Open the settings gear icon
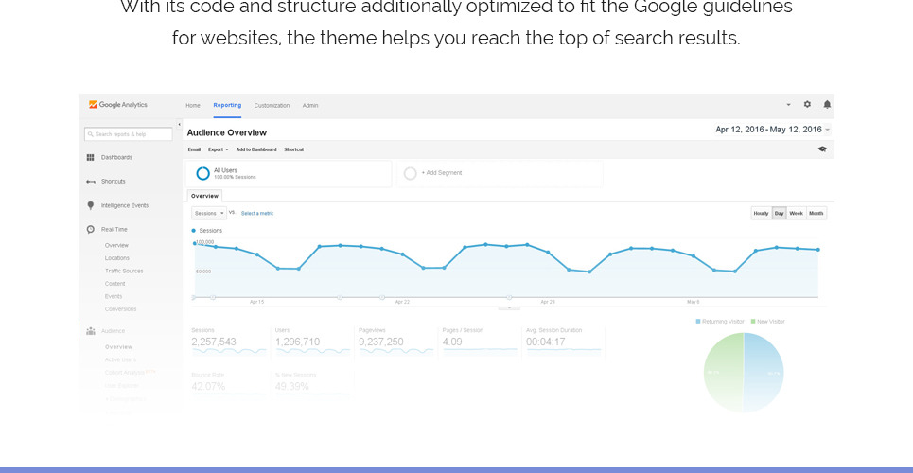Screen dimensions: 913x473 [x=807, y=105]
